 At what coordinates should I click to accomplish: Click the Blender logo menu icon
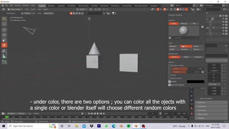[3, 6]
